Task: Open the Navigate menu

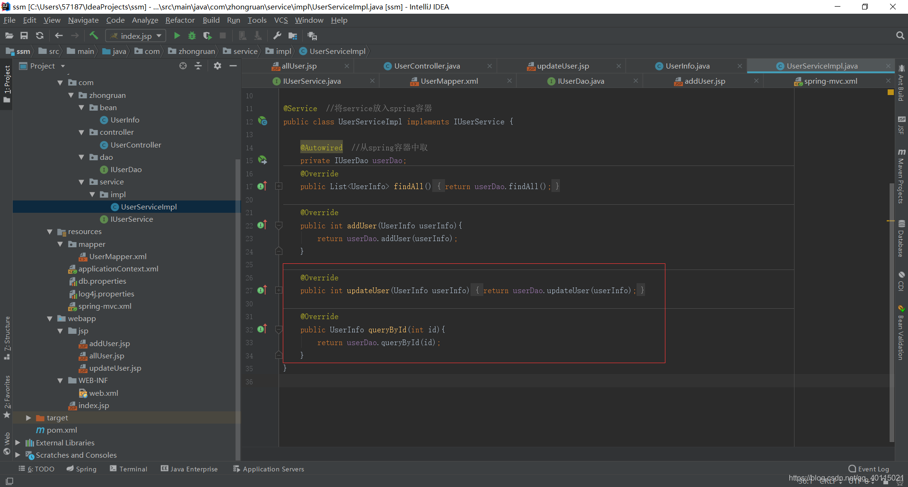Action: (x=83, y=20)
